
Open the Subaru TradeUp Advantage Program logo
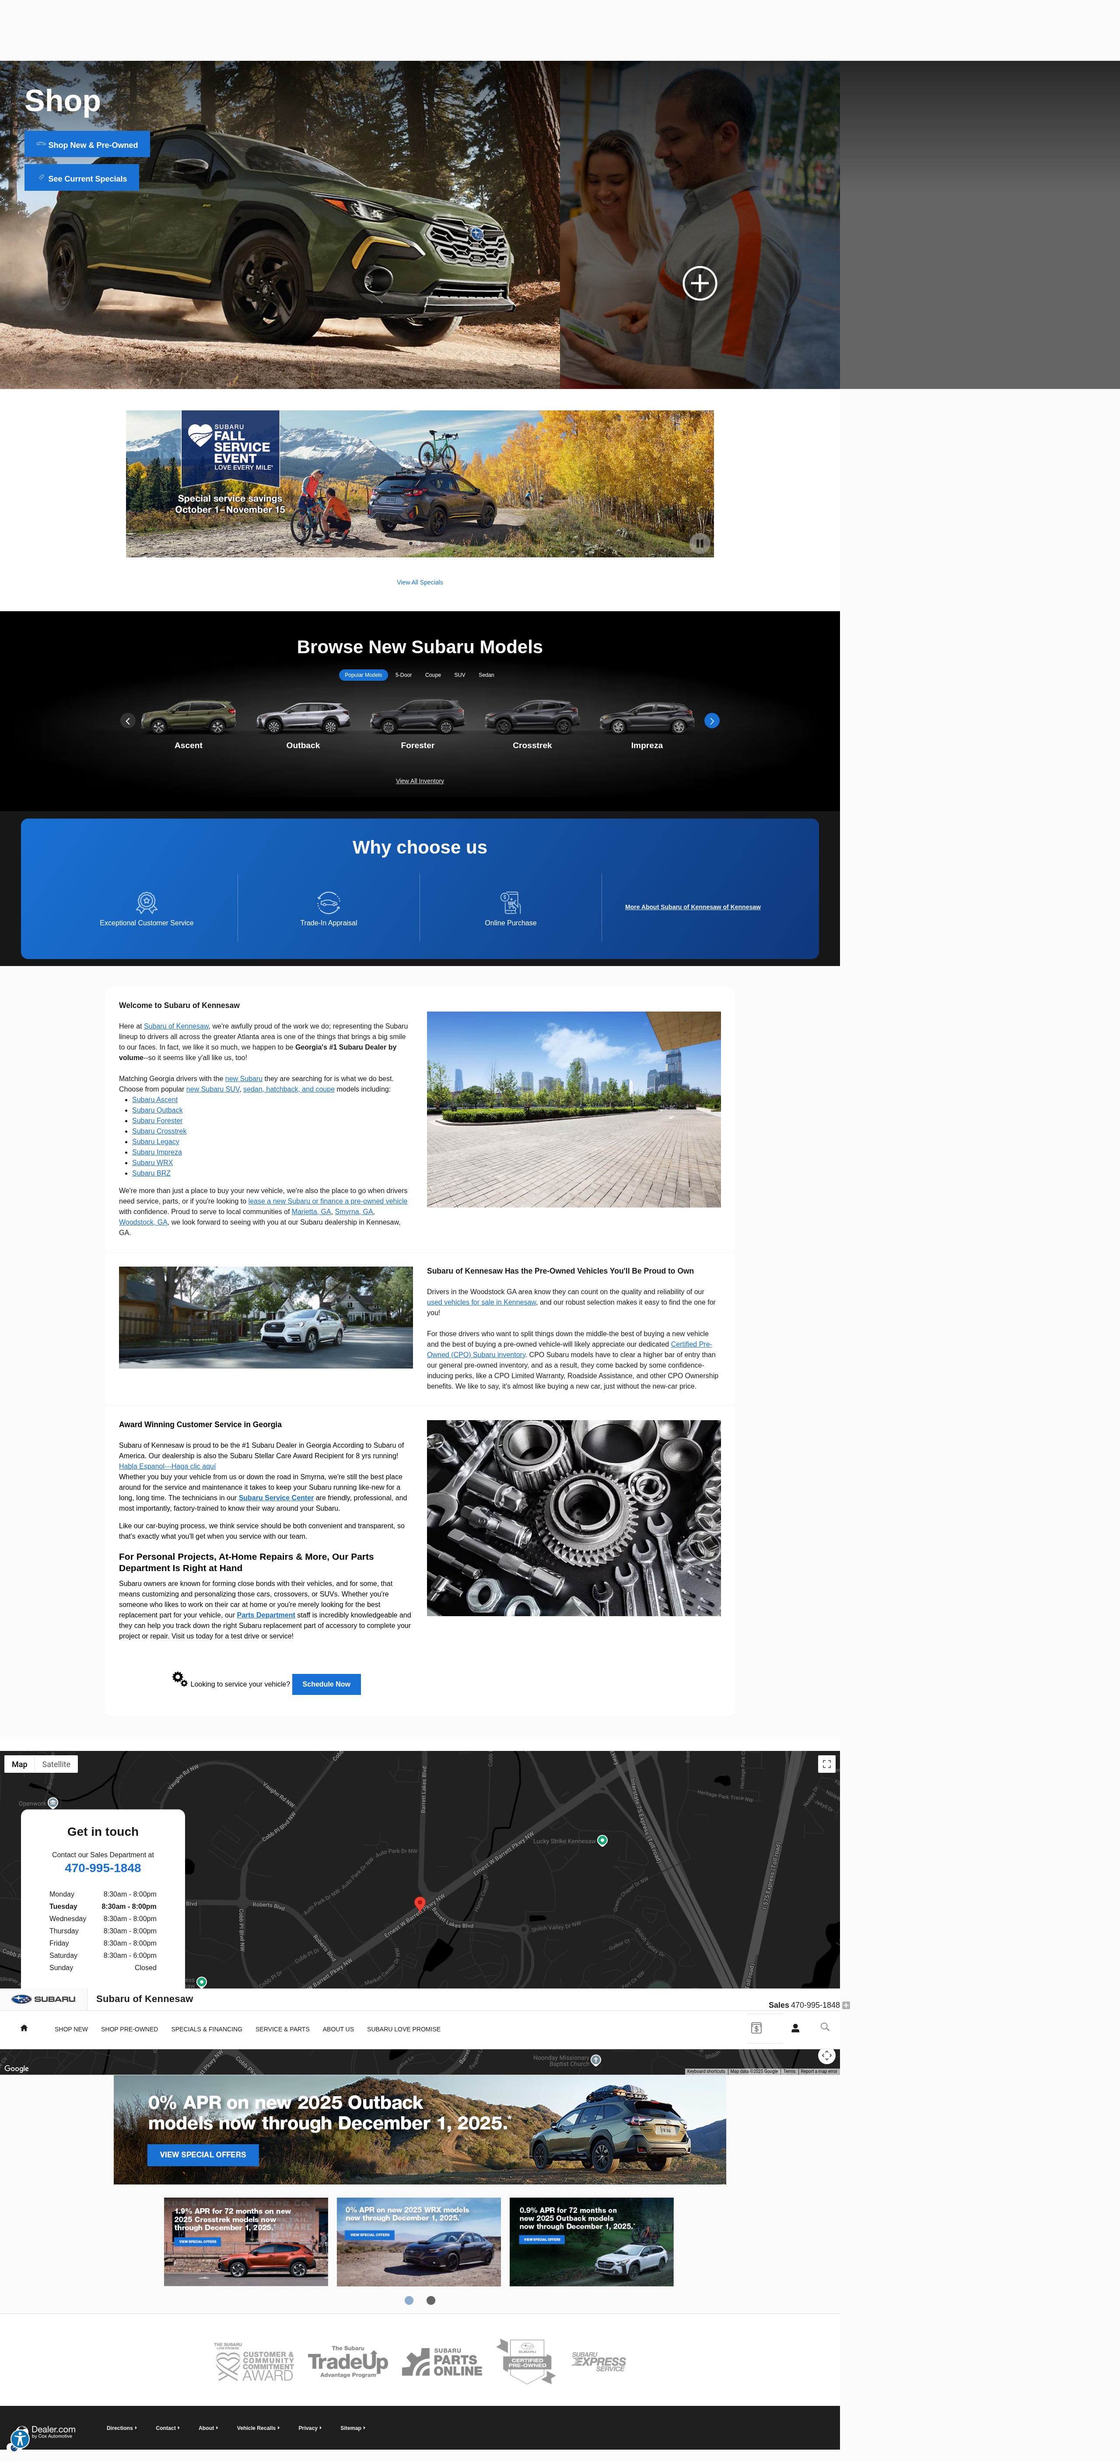(348, 2362)
